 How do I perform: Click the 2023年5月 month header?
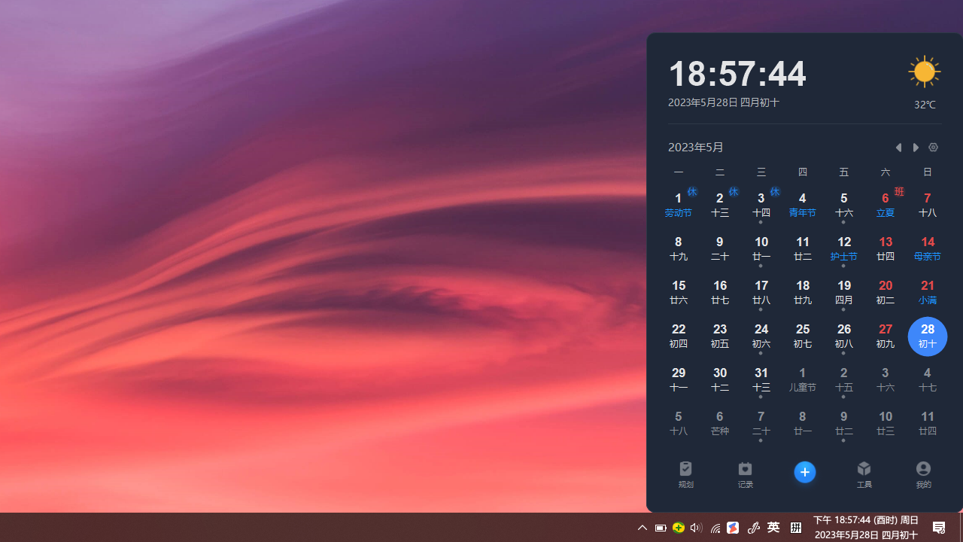[x=696, y=148]
